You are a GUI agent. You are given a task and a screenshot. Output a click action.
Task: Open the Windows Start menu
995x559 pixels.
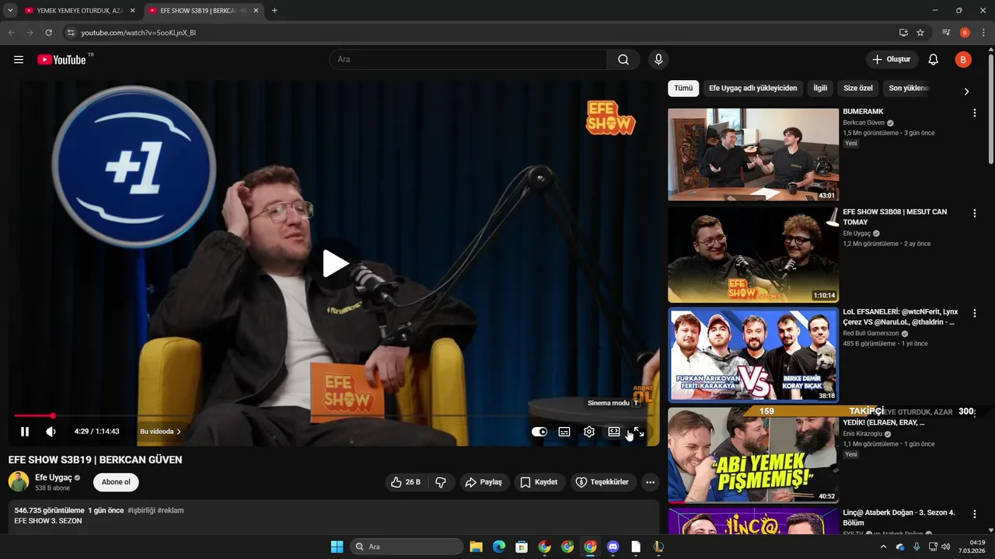click(337, 547)
